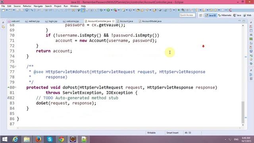Open Internet Explorer from taskbar

(15, 139)
